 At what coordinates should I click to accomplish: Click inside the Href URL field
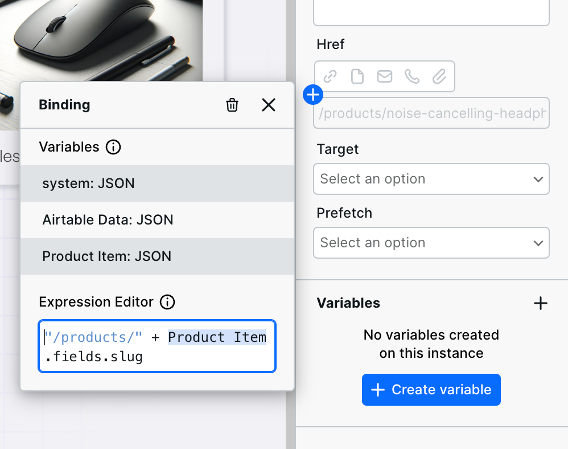click(431, 113)
